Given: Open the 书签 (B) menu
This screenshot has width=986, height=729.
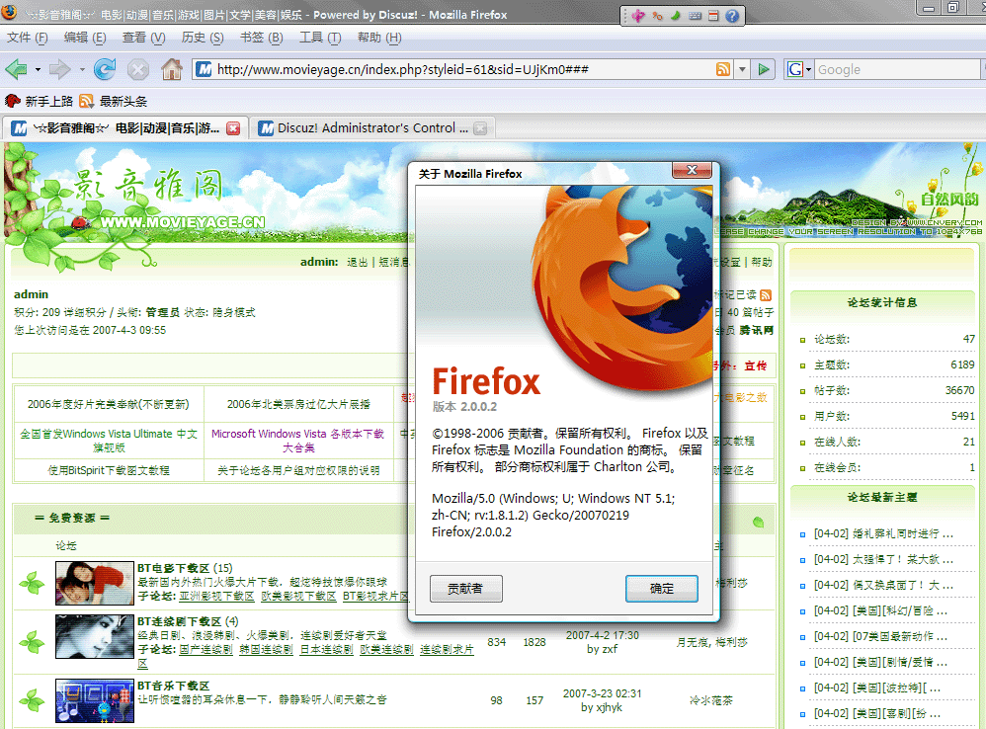Looking at the screenshot, I should pyautogui.click(x=261, y=38).
